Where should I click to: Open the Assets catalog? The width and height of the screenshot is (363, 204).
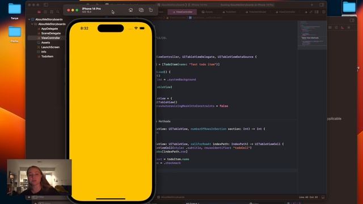45,42
